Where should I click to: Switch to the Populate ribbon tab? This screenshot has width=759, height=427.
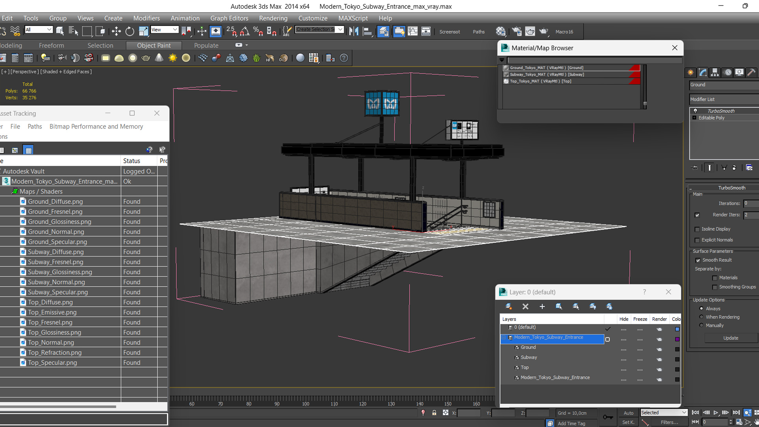click(206, 45)
